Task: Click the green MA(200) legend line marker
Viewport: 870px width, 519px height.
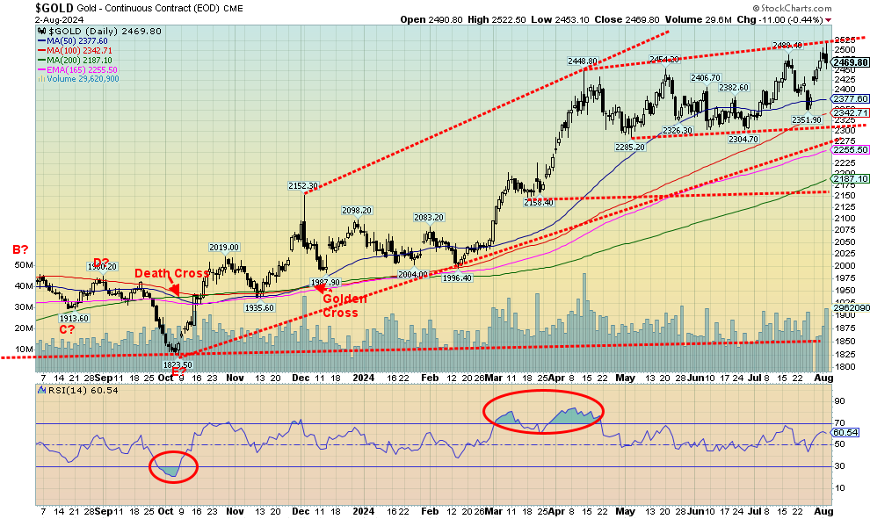Action: [40, 59]
